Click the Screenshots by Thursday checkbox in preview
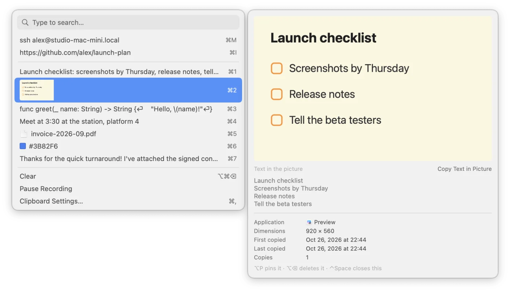 277,68
